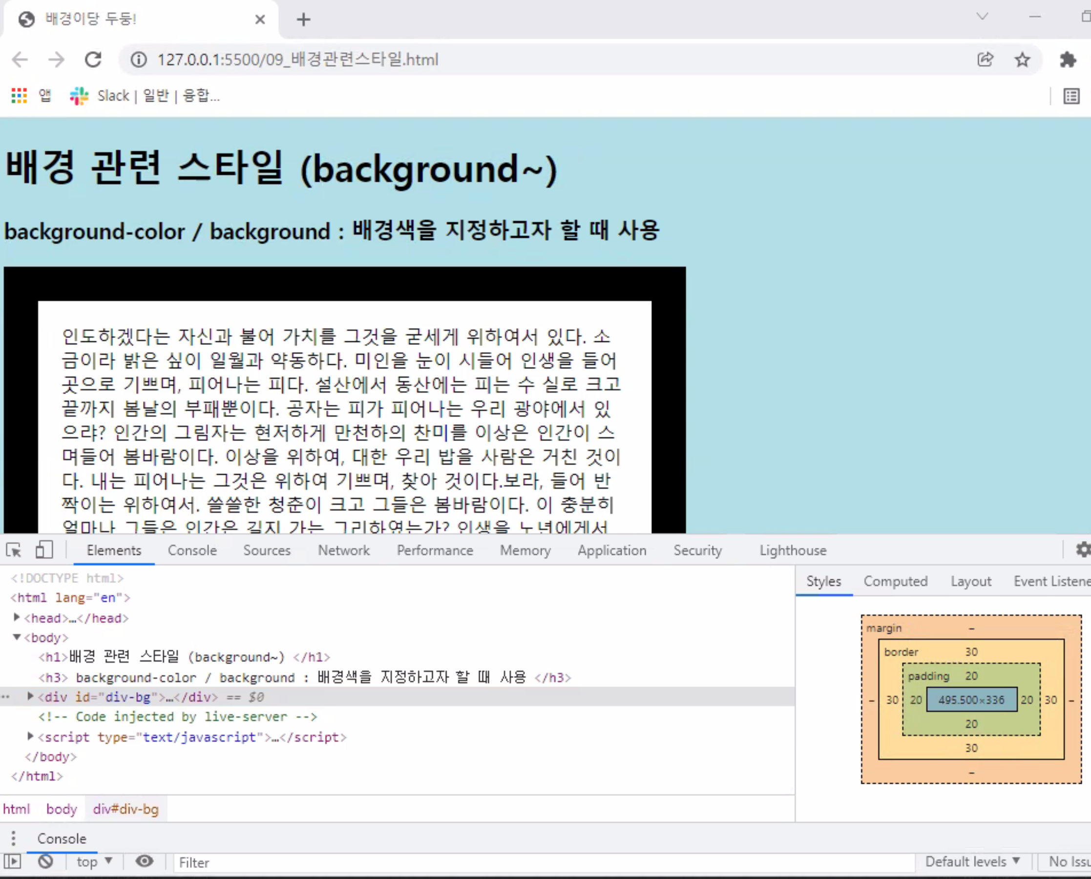The height and width of the screenshot is (879, 1091).
Task: Expand the head element node
Action: [x=17, y=617]
